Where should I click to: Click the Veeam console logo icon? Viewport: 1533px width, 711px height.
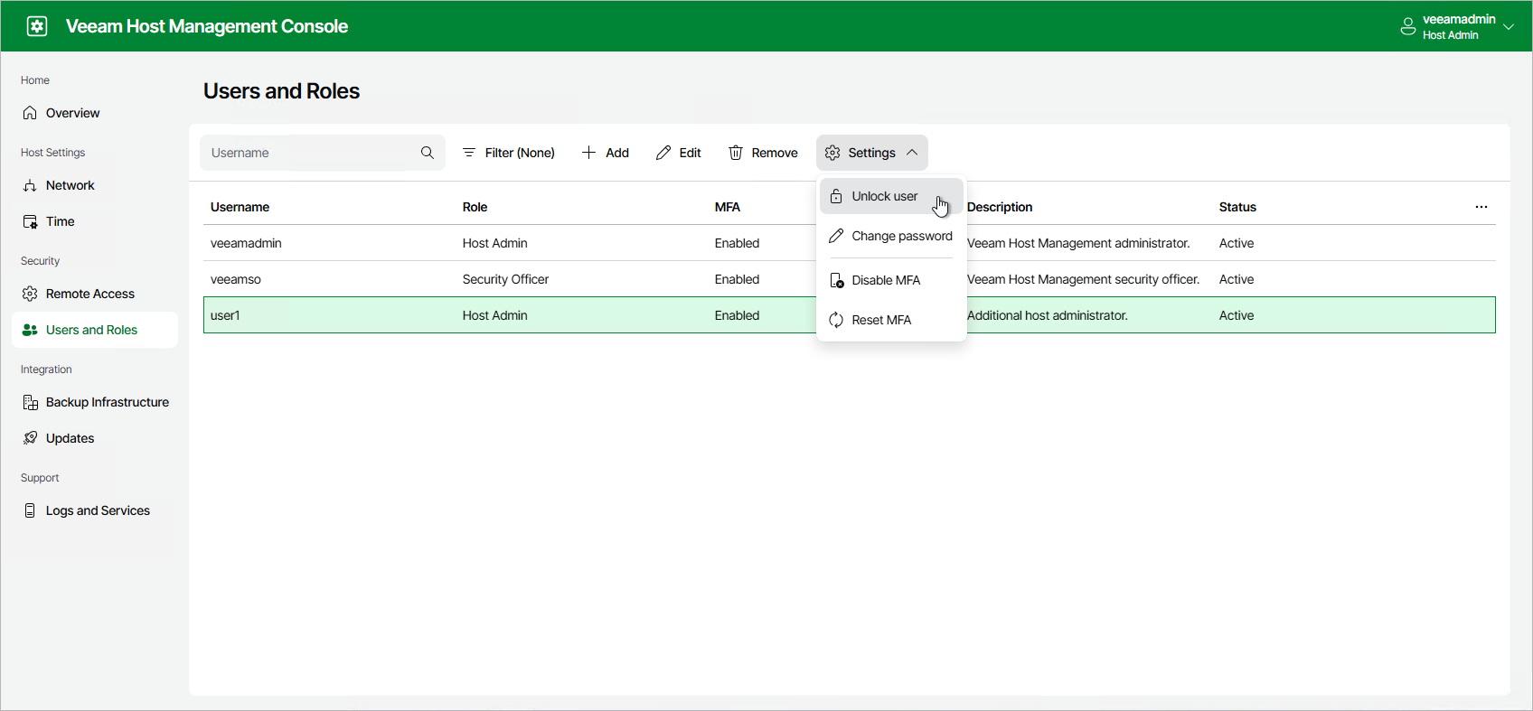[37, 26]
